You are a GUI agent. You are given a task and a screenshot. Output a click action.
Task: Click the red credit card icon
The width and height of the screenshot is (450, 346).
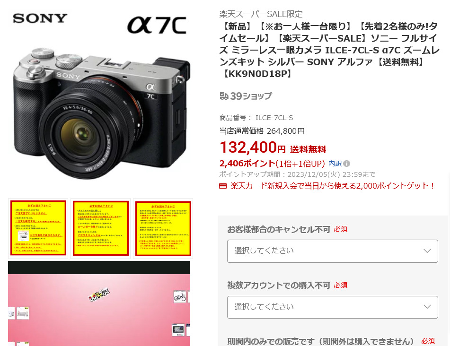click(x=223, y=186)
